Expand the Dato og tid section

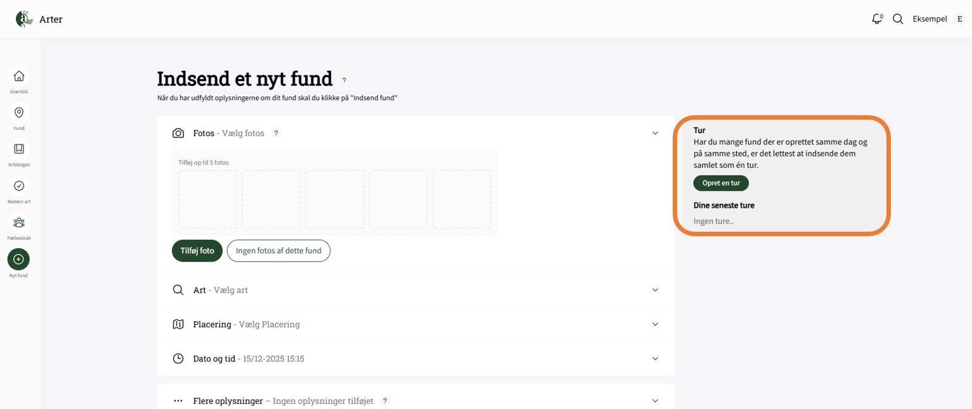coord(655,358)
